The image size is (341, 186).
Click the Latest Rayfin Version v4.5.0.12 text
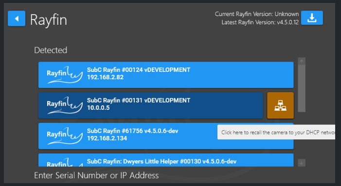click(260, 22)
